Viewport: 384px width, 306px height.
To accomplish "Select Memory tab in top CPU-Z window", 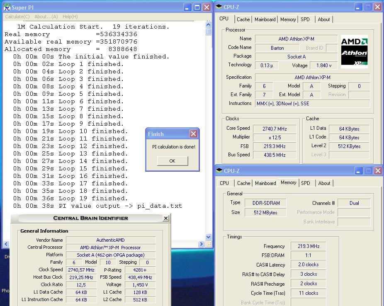I will tap(288, 19).
